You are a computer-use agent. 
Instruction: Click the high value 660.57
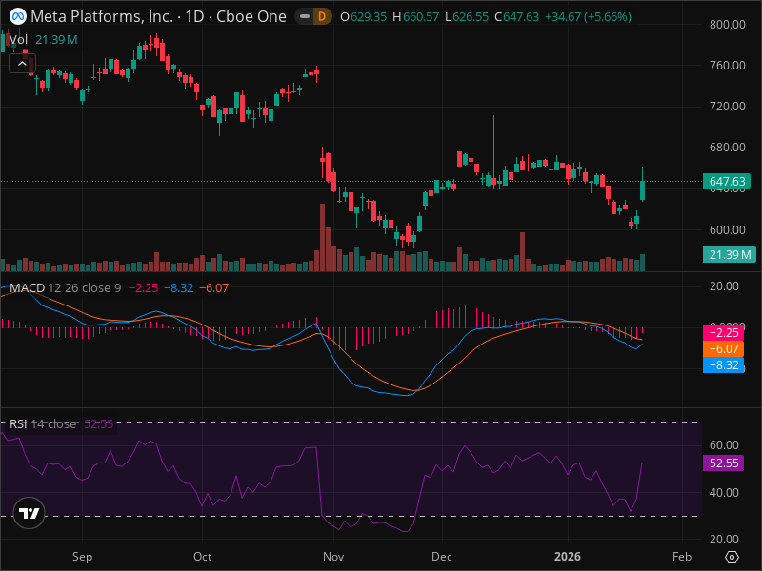[x=421, y=16]
